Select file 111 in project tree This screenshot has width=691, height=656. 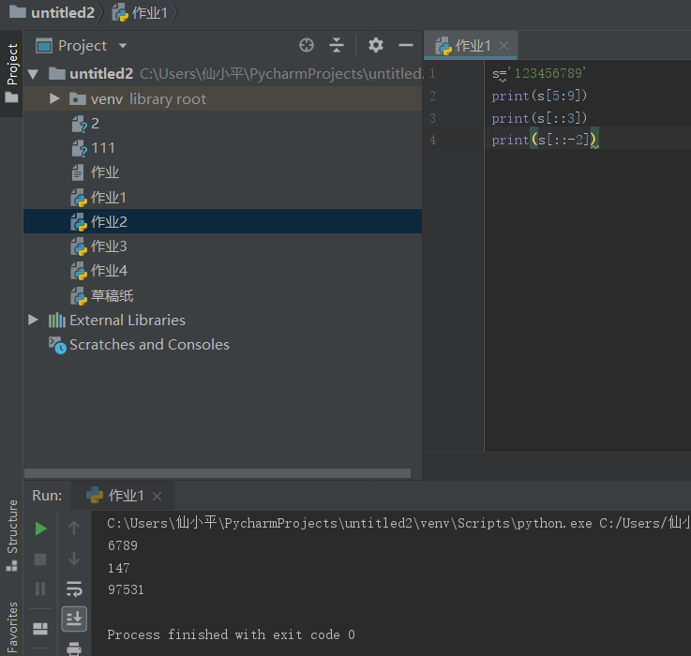point(222,148)
